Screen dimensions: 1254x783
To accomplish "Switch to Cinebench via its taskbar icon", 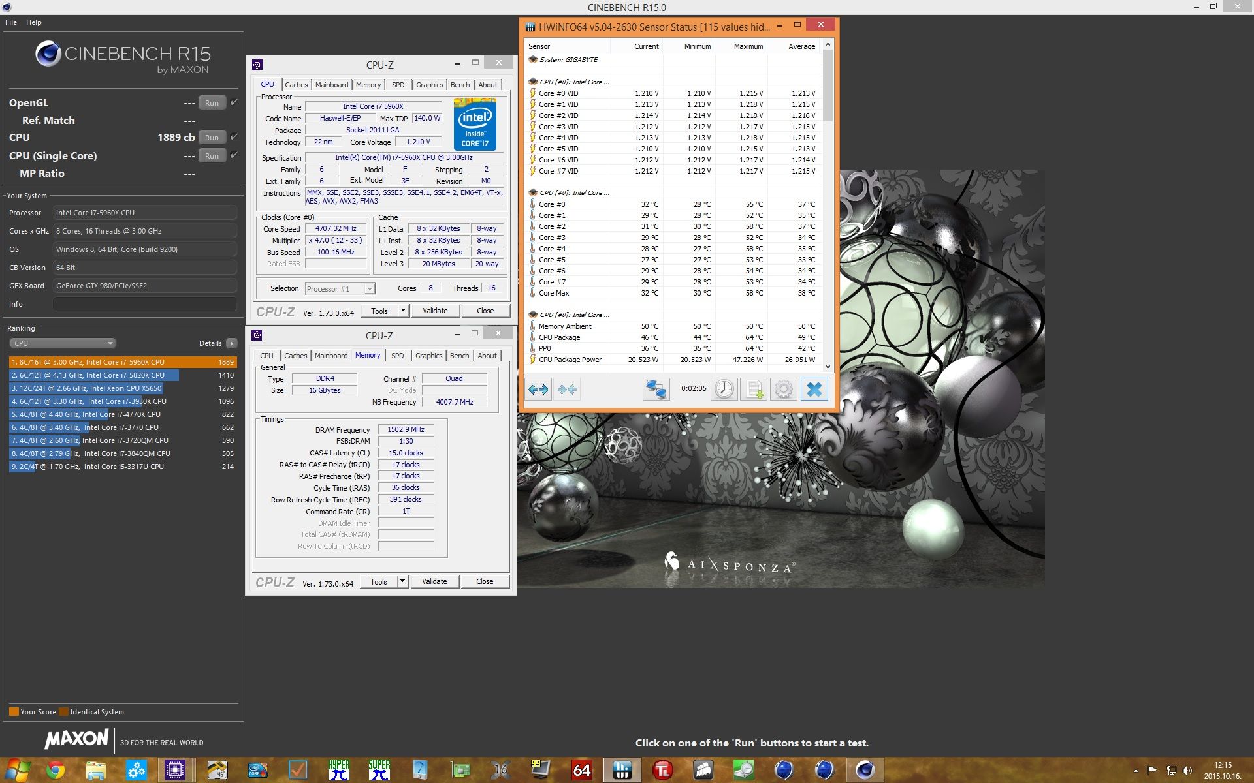I will (x=865, y=771).
